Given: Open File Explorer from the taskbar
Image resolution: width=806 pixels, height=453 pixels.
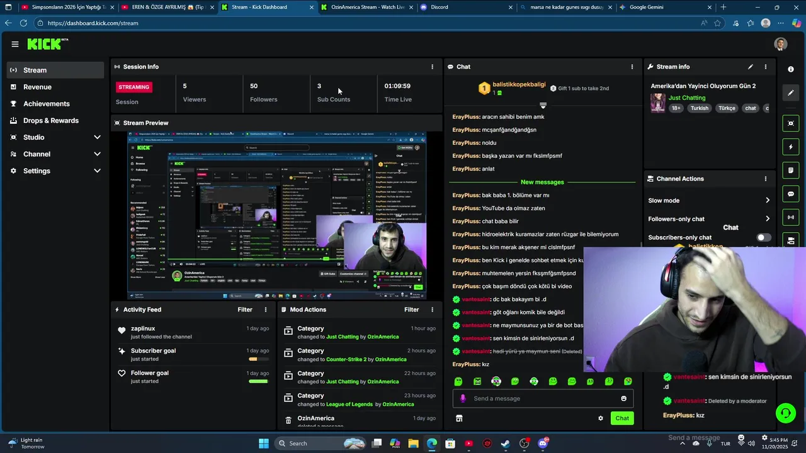Looking at the screenshot, I should pos(413,444).
